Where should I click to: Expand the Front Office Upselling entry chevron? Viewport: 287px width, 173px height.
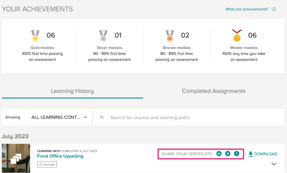point(274,164)
